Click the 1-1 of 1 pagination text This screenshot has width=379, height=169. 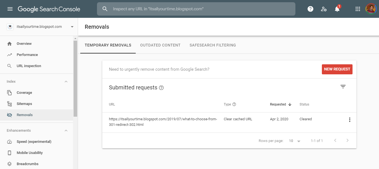pos(317,141)
